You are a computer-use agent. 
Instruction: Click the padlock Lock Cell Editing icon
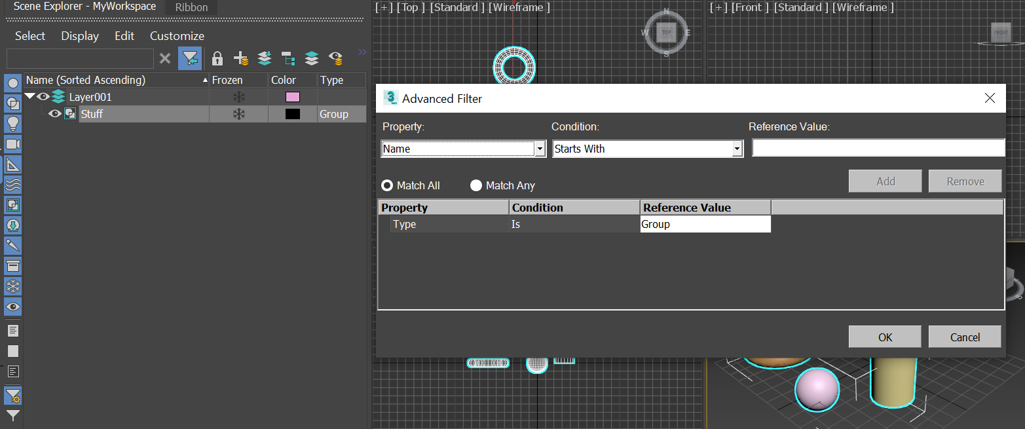[x=217, y=58]
